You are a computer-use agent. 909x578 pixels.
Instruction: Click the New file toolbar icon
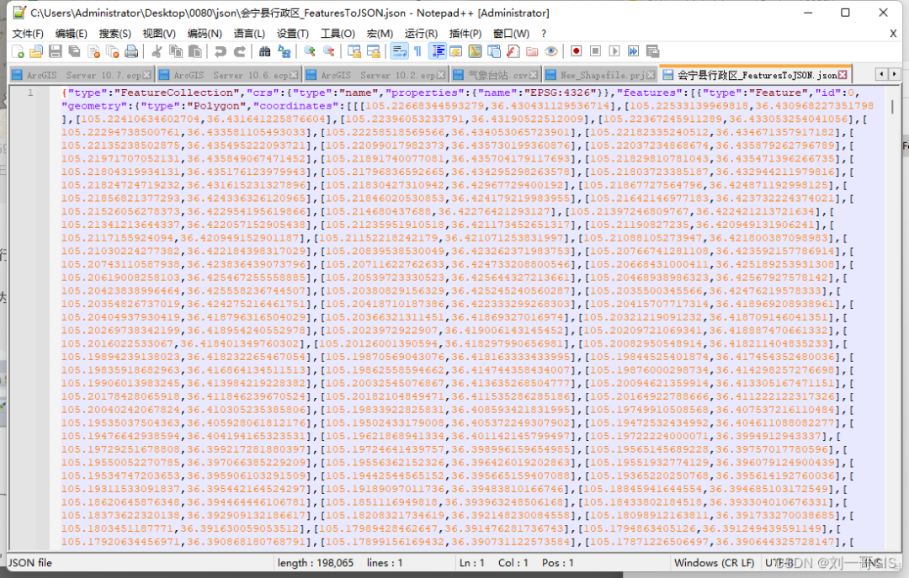18,51
